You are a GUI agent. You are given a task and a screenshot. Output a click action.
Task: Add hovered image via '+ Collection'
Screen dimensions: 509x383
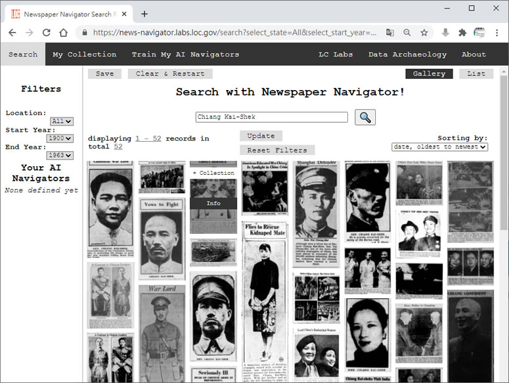pos(213,173)
